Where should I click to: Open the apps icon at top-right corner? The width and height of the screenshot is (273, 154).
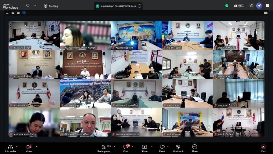[x=268, y=5]
